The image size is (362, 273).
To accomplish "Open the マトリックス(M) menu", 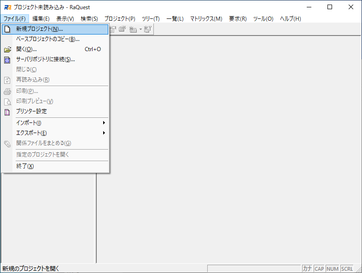I will pyautogui.click(x=206, y=19).
